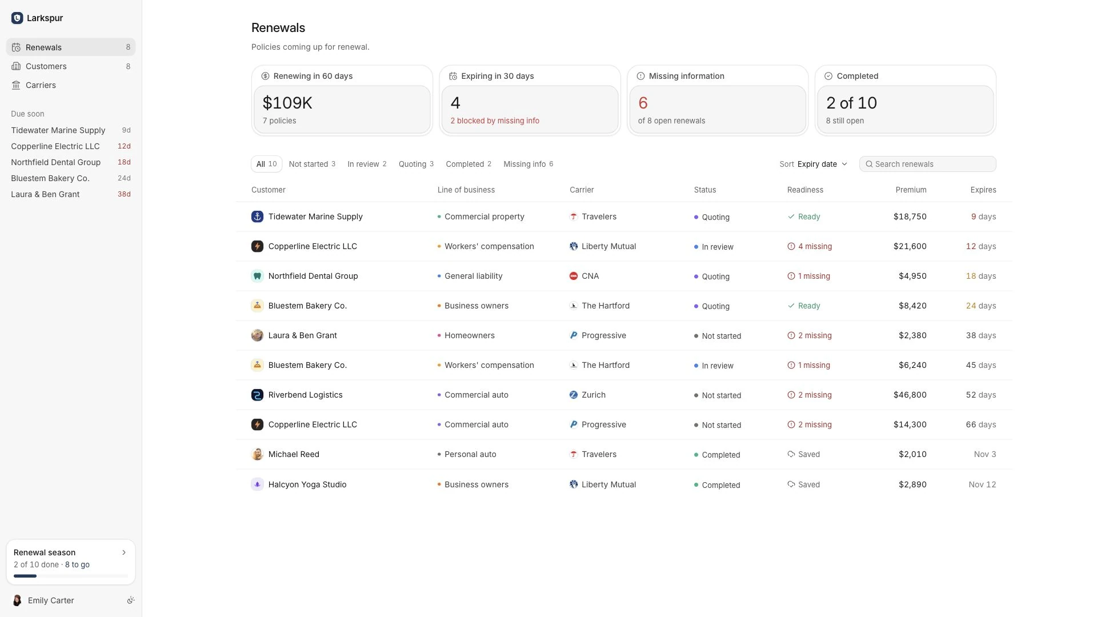This screenshot has height=617, width=1097.
Task: Click the 4 missing readiness badge
Action: point(810,246)
